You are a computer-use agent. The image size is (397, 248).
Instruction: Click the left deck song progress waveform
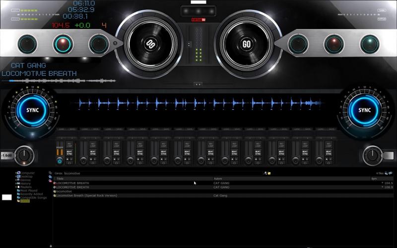click(x=59, y=81)
